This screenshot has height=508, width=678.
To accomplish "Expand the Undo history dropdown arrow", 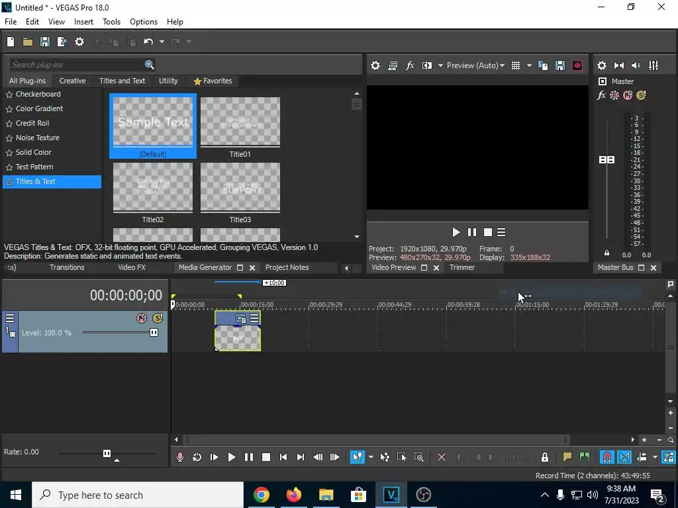I will tap(162, 42).
